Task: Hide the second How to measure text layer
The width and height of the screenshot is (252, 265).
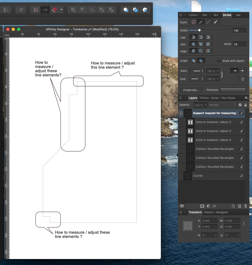Action: [241, 131]
